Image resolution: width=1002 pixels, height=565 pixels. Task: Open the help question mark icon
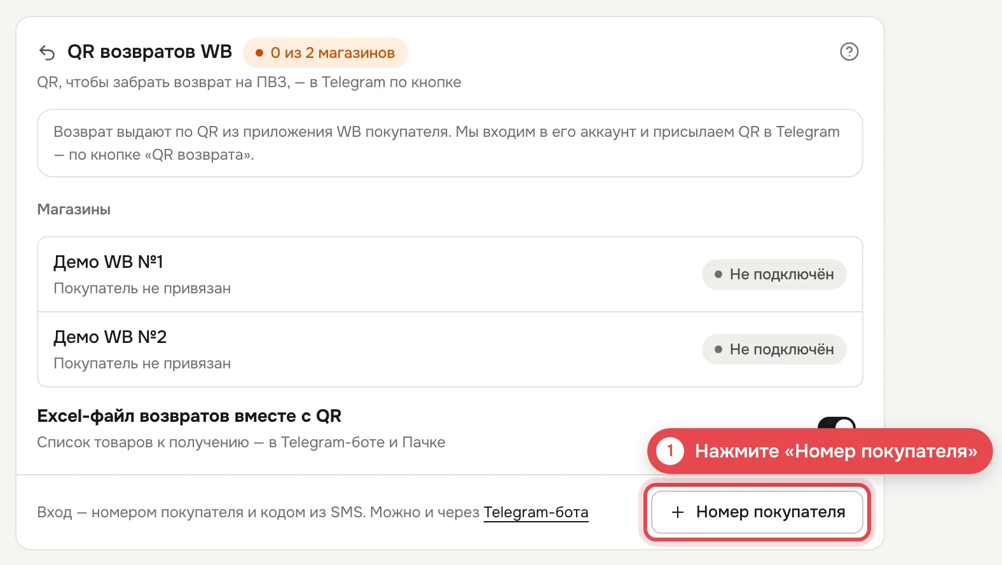point(849,52)
